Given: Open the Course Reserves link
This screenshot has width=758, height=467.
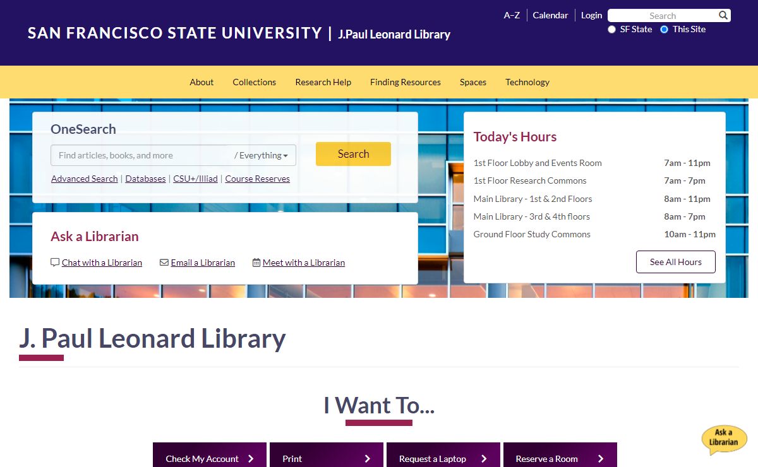Looking at the screenshot, I should (258, 179).
